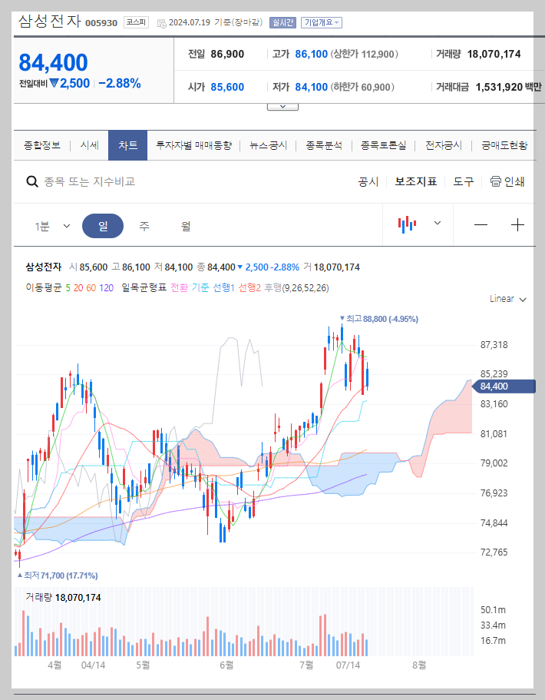The image size is (545, 700).
Task: Open the 기업개요 dropdown
Action: [x=321, y=23]
